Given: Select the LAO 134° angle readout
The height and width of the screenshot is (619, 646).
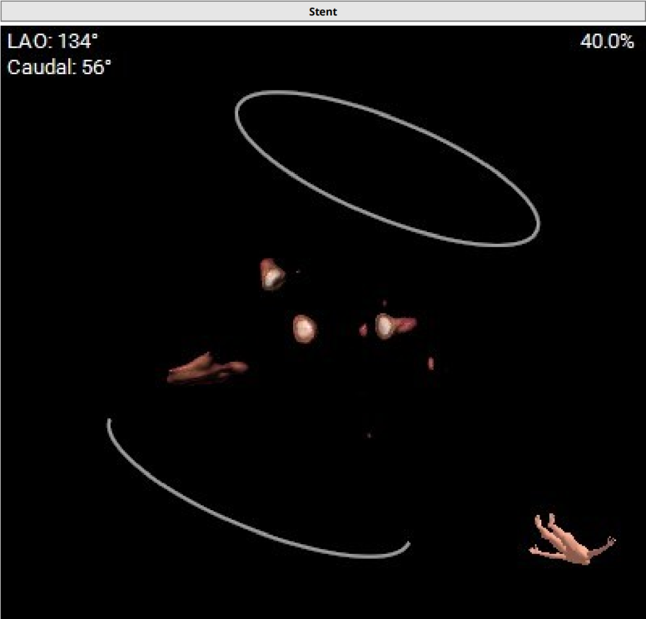Looking at the screenshot, I should pos(53,42).
